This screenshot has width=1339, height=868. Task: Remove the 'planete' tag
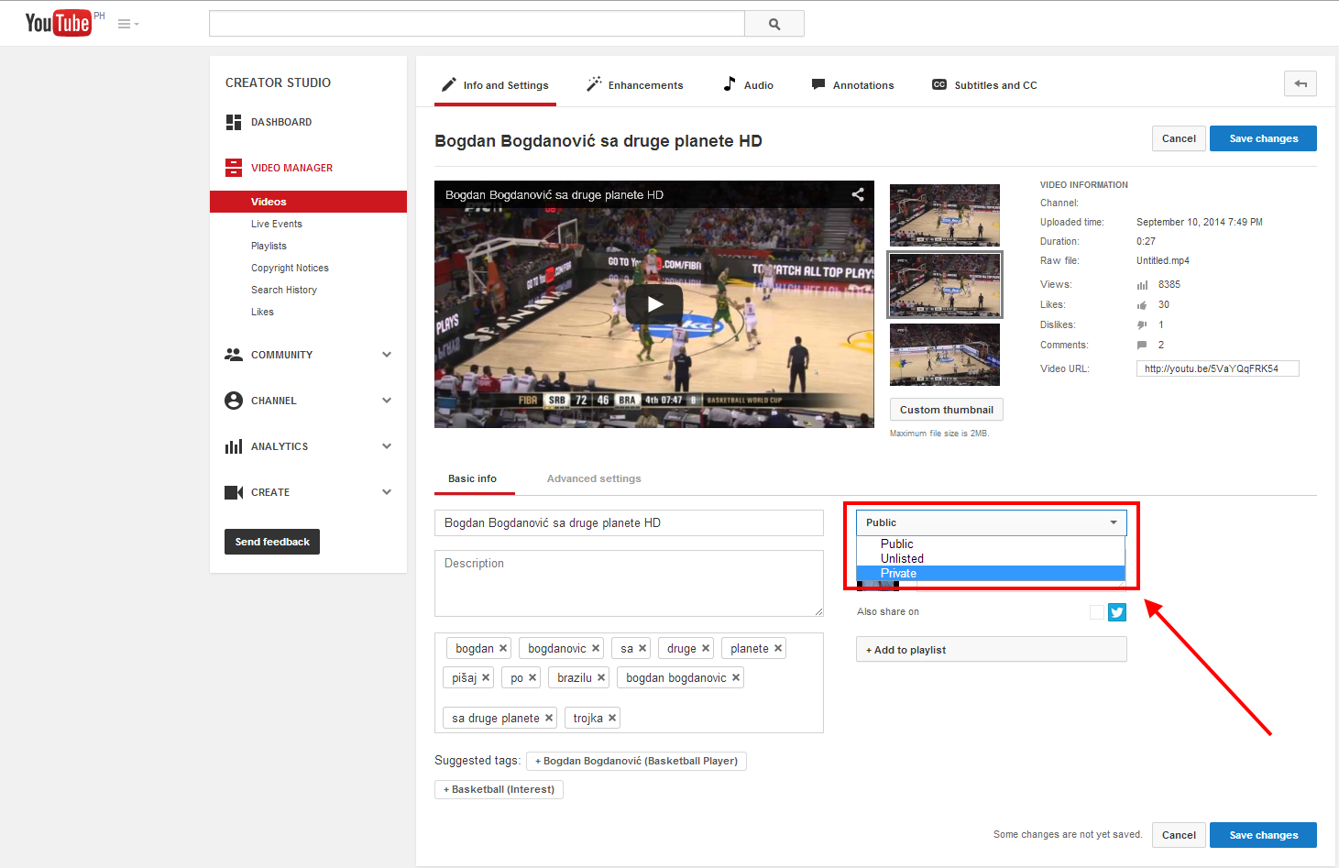778,648
